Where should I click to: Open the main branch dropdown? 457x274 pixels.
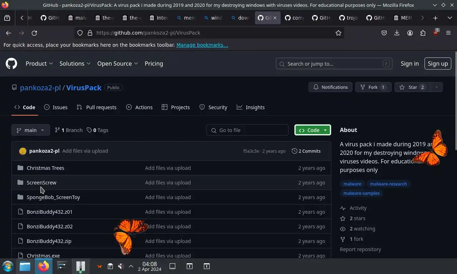[x=31, y=130]
